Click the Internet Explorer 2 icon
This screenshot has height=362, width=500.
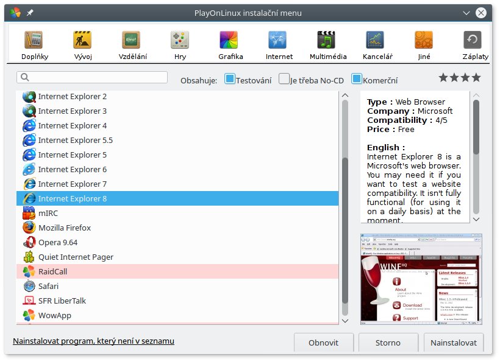(29, 96)
